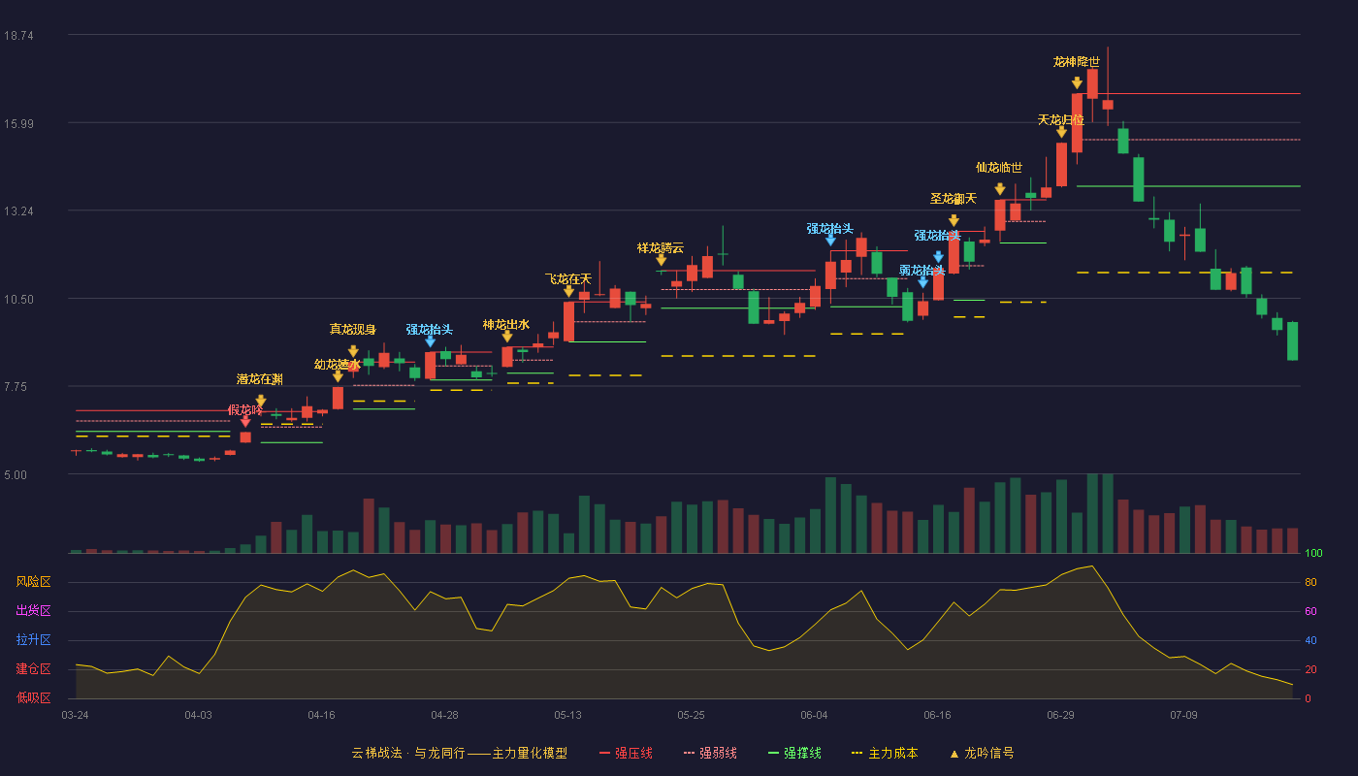
Task: Click 强龙抬头 arrow between 真龙现身 and 神龙出水
Action: tap(430, 341)
